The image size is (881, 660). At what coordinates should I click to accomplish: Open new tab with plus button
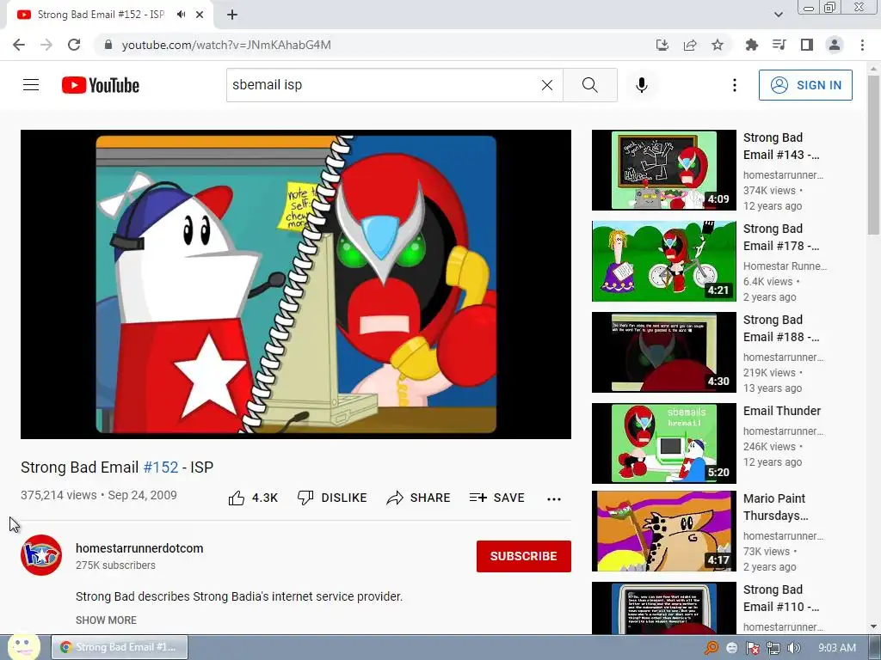[232, 15]
